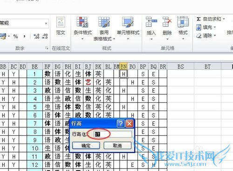This screenshot has width=233, height=171.
Task: Select cell S in column BP row 1
Action: 143,74
